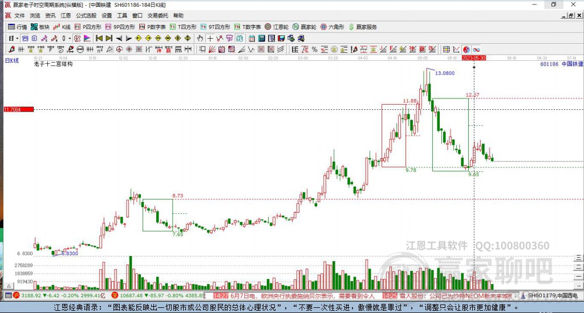The height and width of the screenshot is (313, 584).
Task: Toggle the crosshair cursor tool
Action: click(x=210, y=38)
